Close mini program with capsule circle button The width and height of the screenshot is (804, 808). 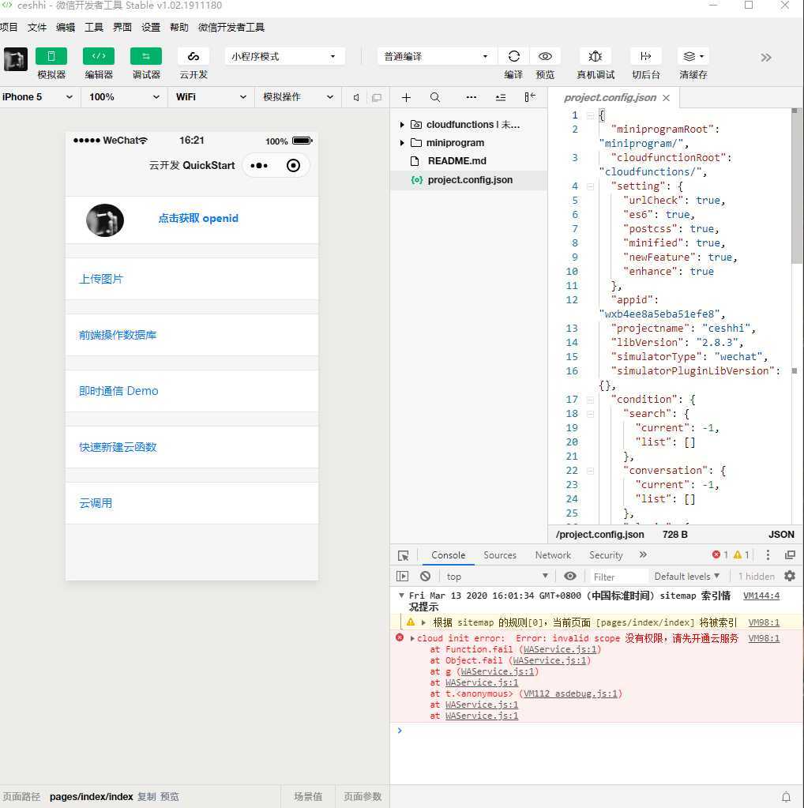293,165
